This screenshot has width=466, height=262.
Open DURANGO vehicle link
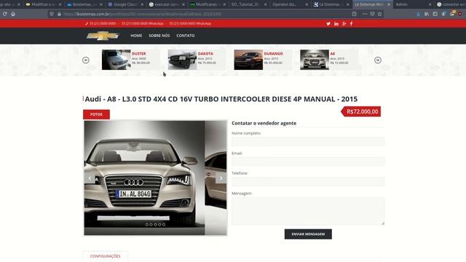tap(273, 54)
